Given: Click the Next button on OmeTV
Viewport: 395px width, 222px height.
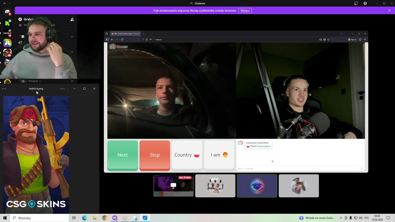Looking at the screenshot, I should coord(123,155).
